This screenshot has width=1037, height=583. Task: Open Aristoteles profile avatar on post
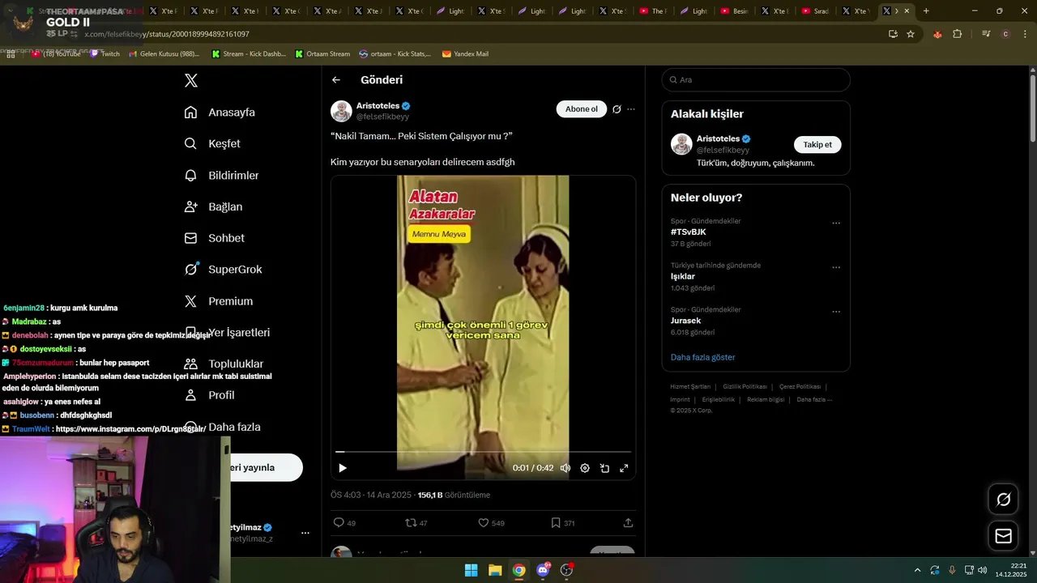point(341,111)
